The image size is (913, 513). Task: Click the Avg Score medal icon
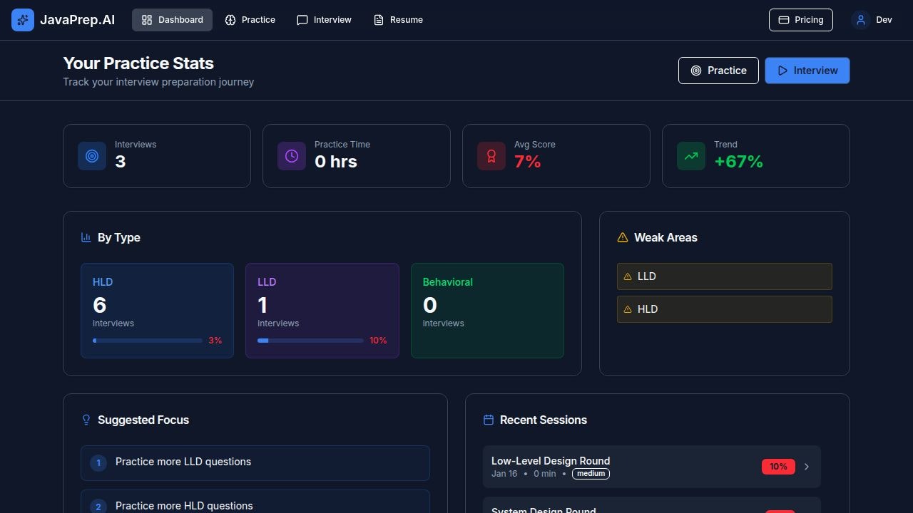[x=491, y=155]
